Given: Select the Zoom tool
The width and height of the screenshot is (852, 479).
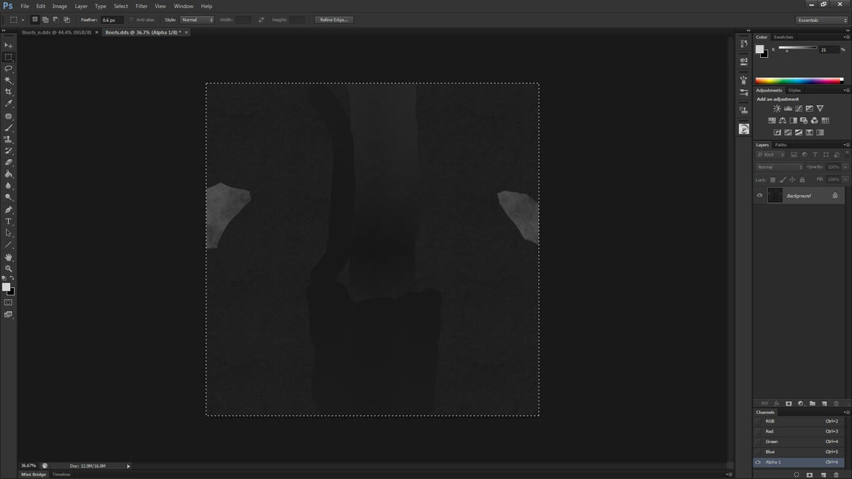Looking at the screenshot, I should point(9,268).
